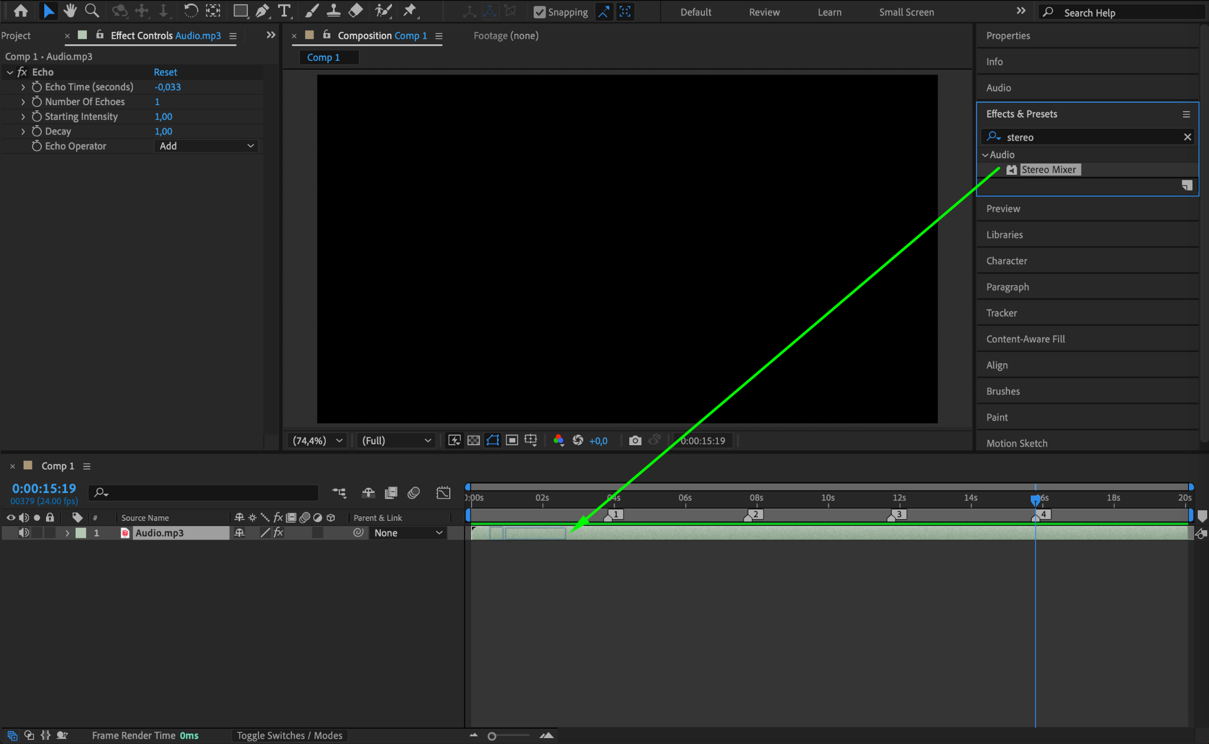This screenshot has width=1209, height=744.
Task: Click the timeline zoom slider handle
Action: 492,736
